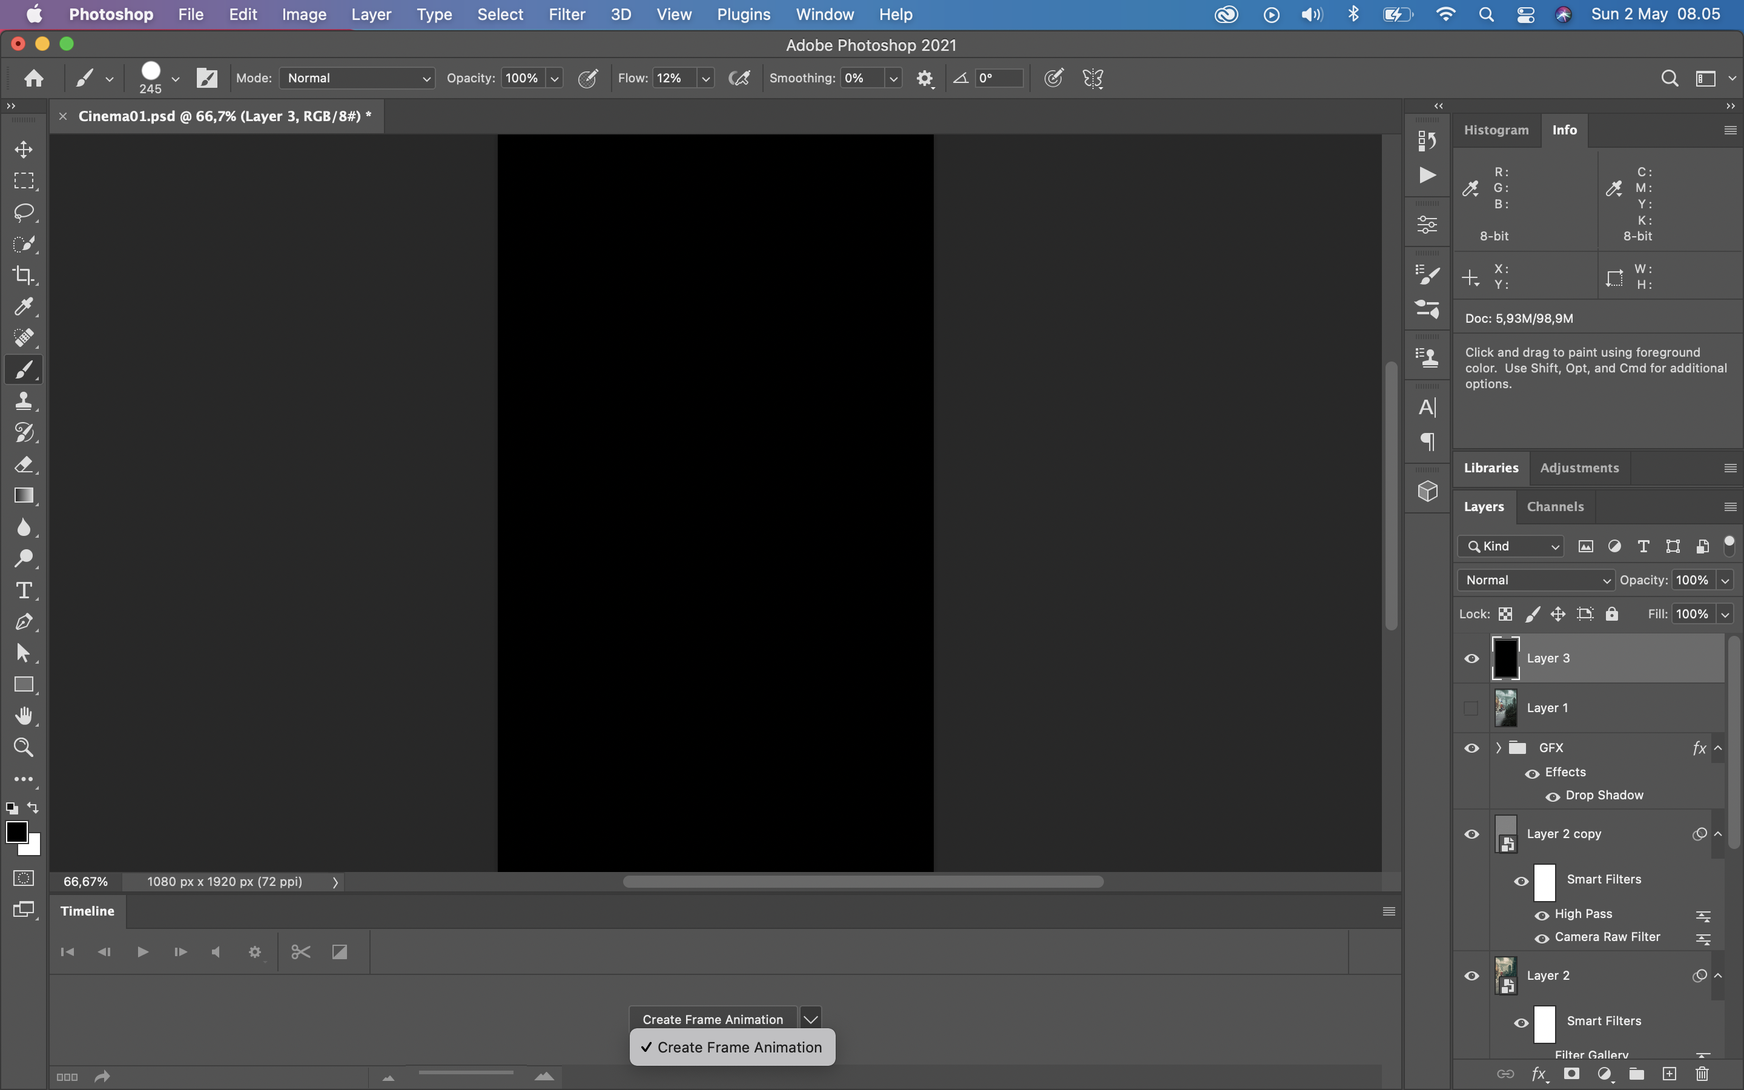Show the Layer 1 layer
Viewport: 1744px width, 1090px height.
1471,708
